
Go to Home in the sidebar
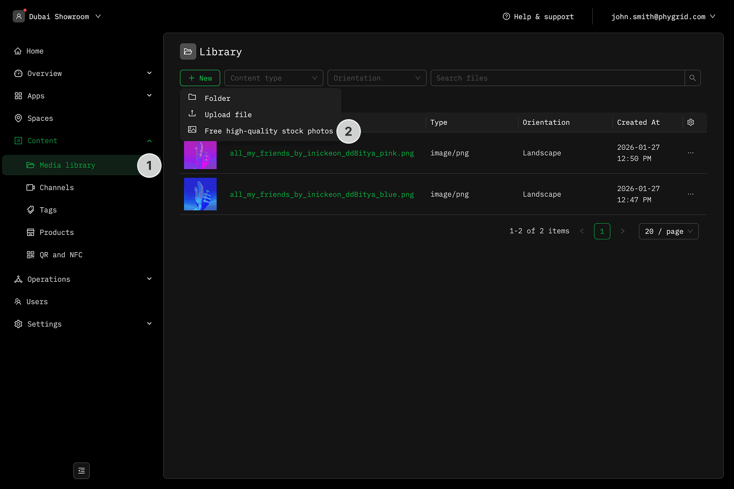click(x=35, y=51)
